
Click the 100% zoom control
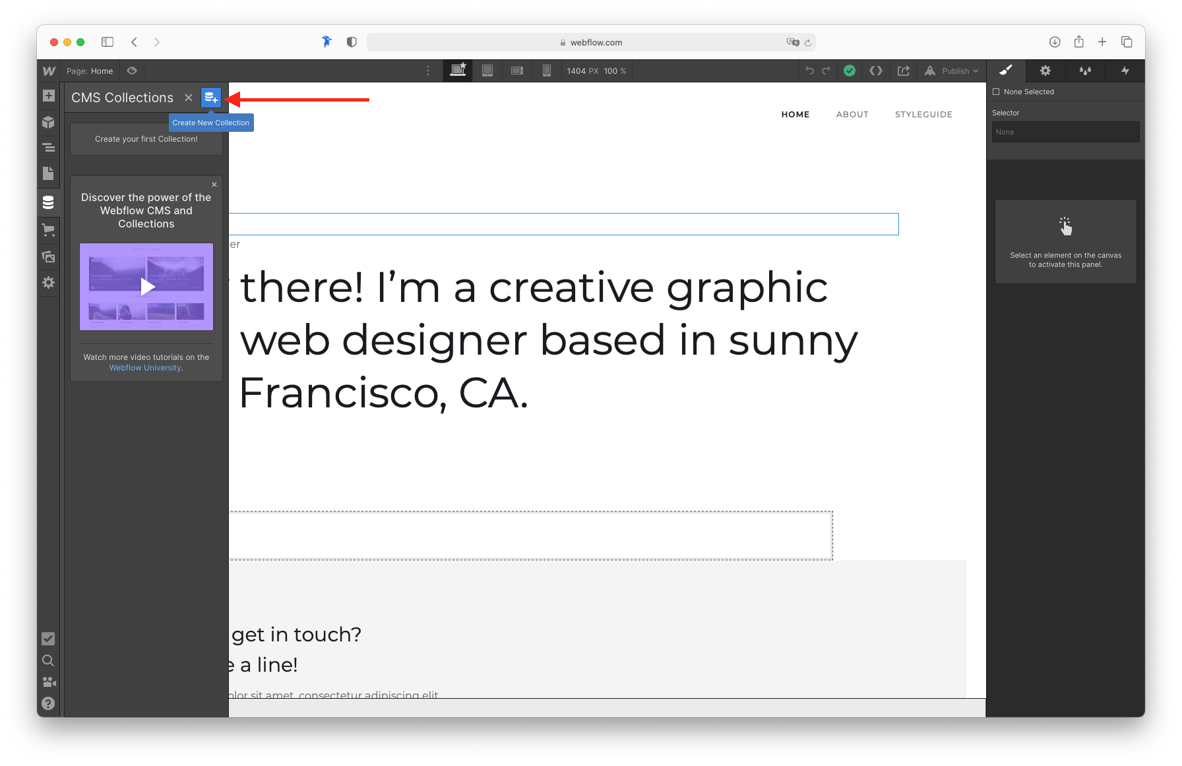(x=613, y=71)
